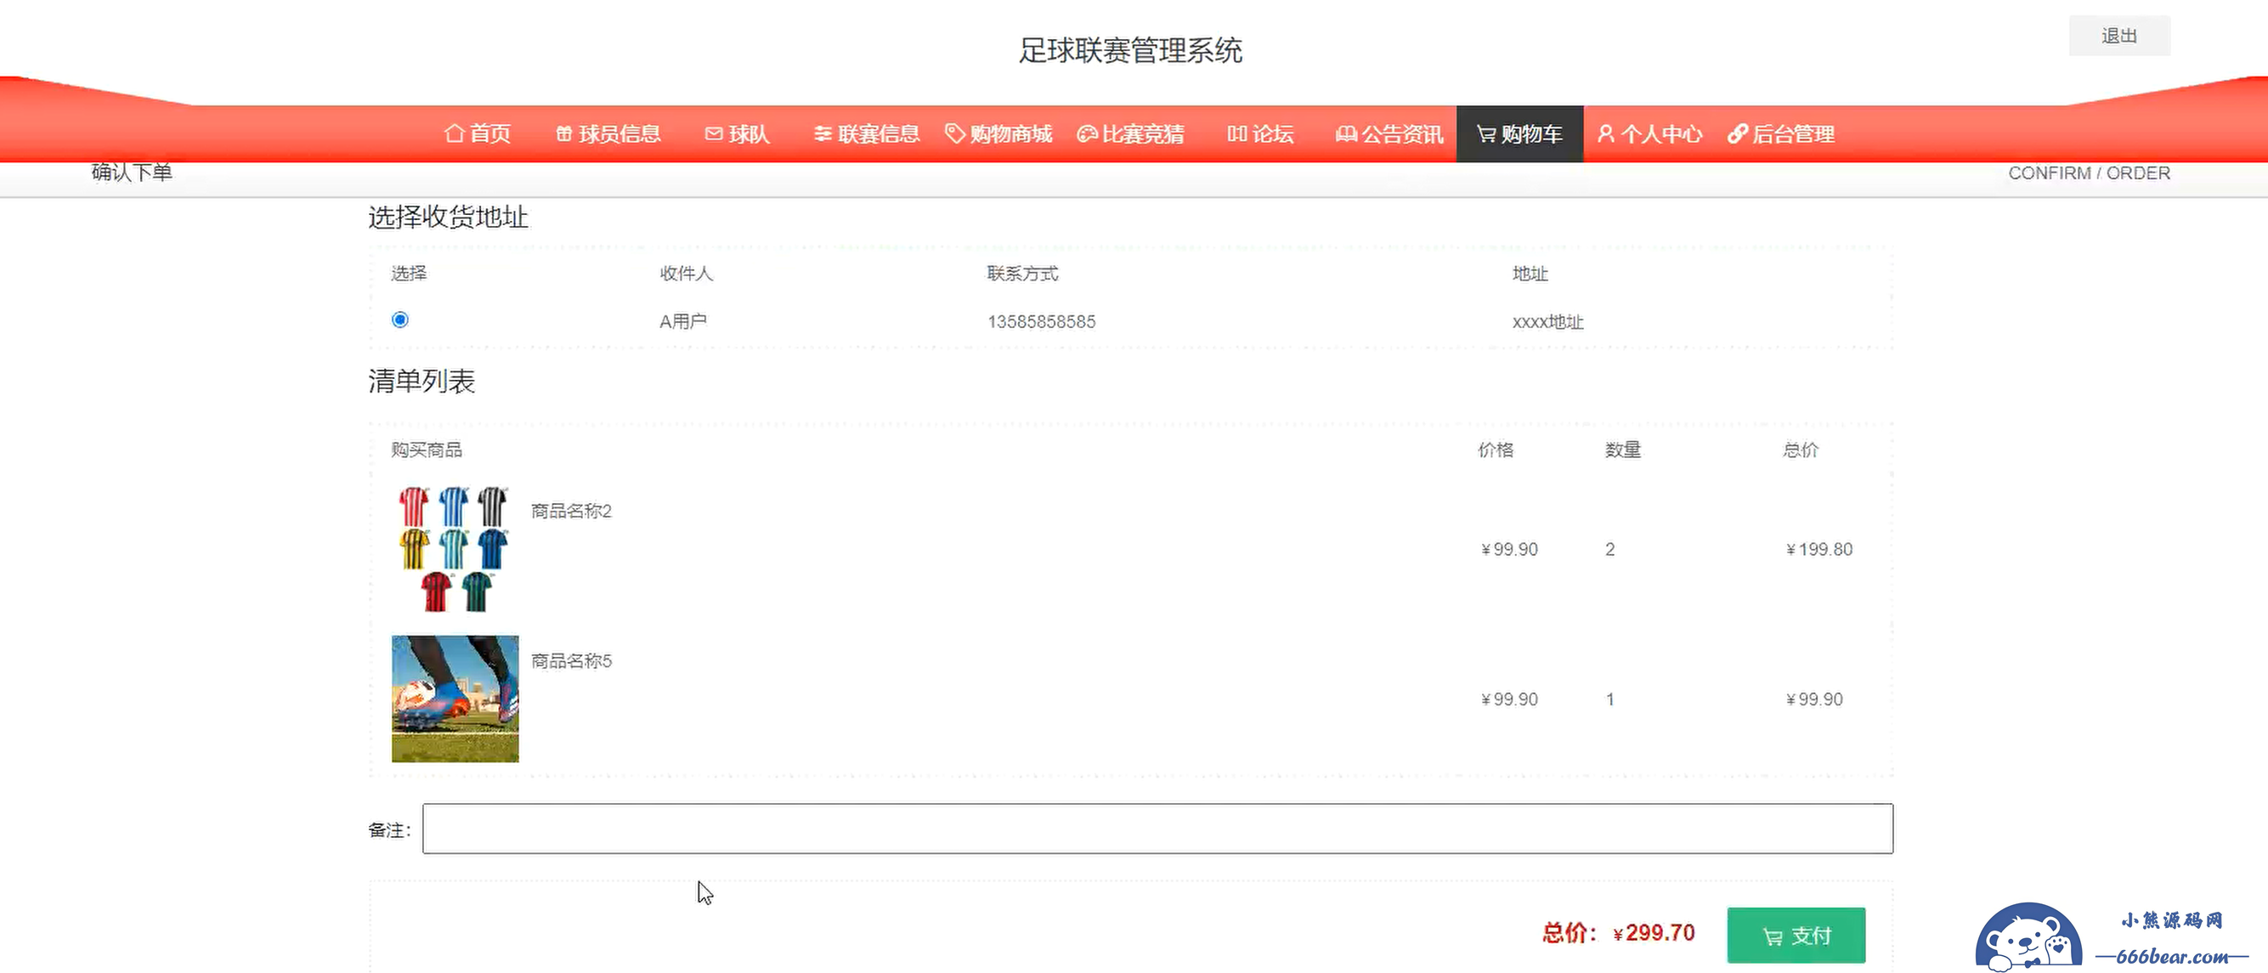Click the phone number 13585858585
This screenshot has height=973, width=2268.
(x=1042, y=322)
